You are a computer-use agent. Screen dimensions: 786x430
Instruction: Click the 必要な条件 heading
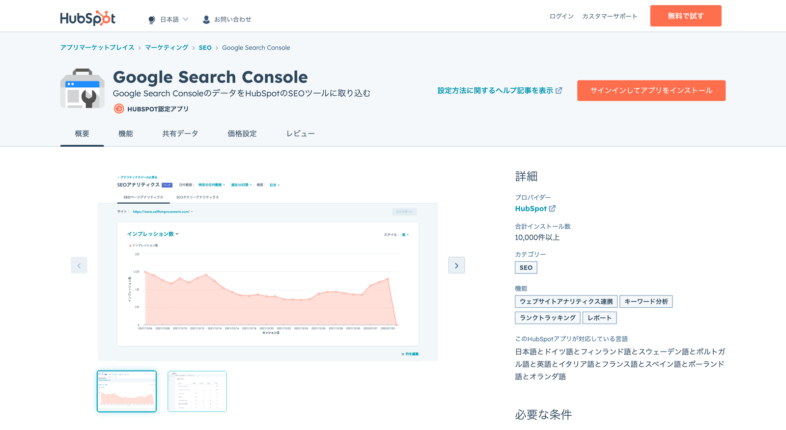(543, 415)
